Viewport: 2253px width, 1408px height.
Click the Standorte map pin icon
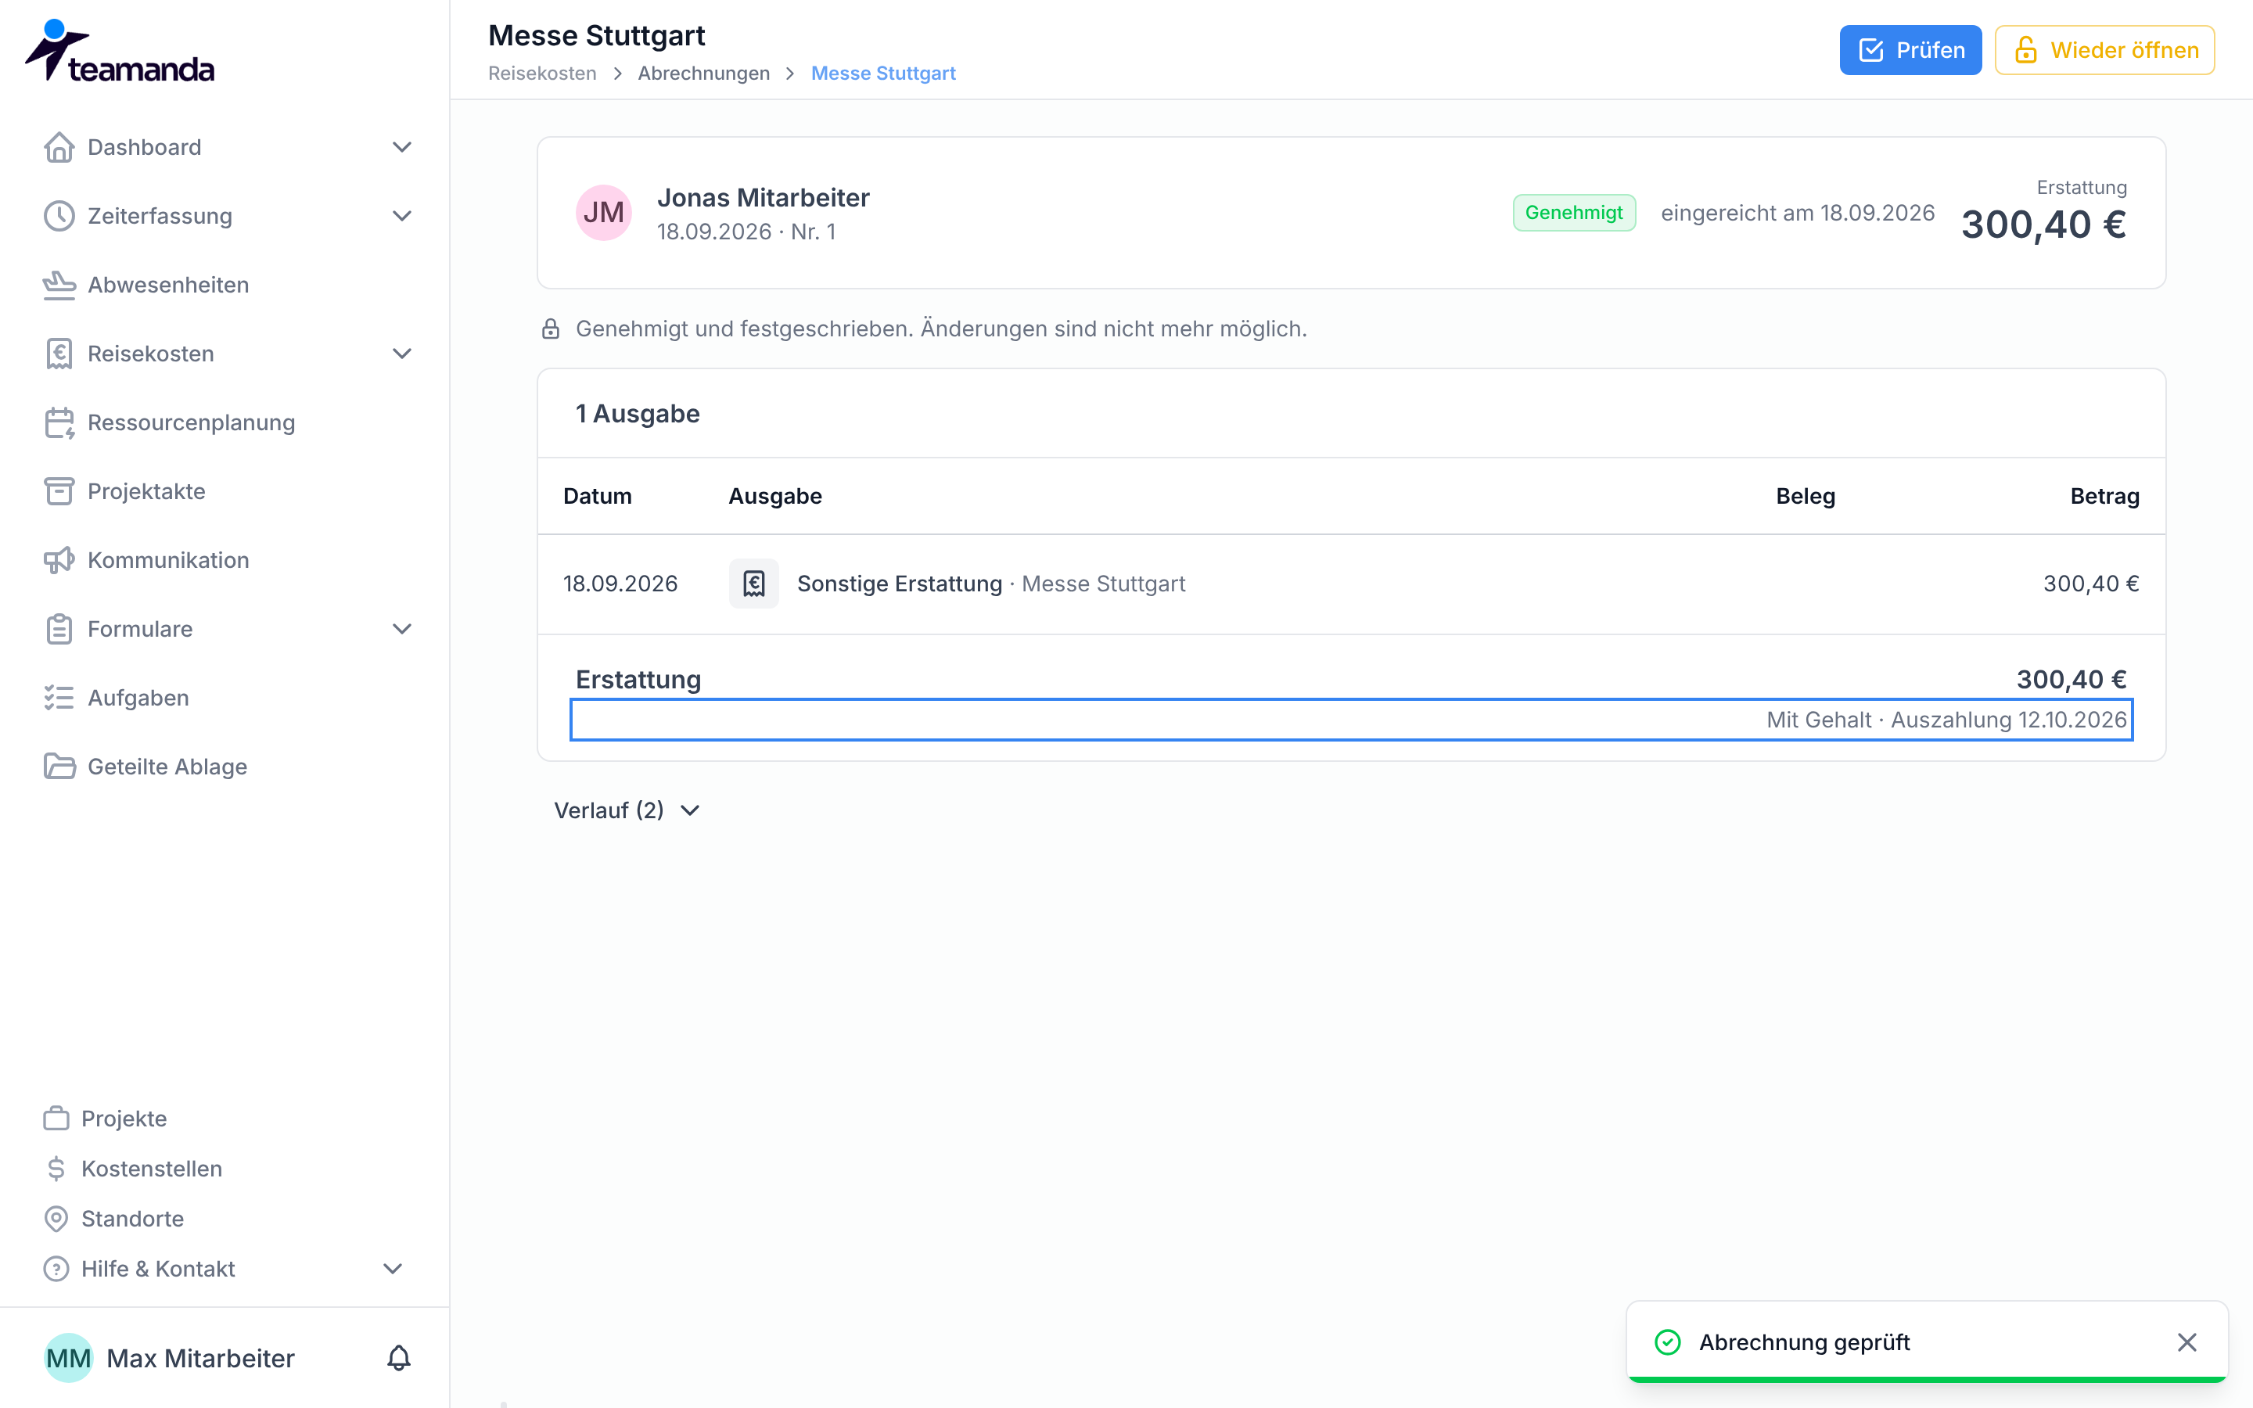pyautogui.click(x=57, y=1219)
